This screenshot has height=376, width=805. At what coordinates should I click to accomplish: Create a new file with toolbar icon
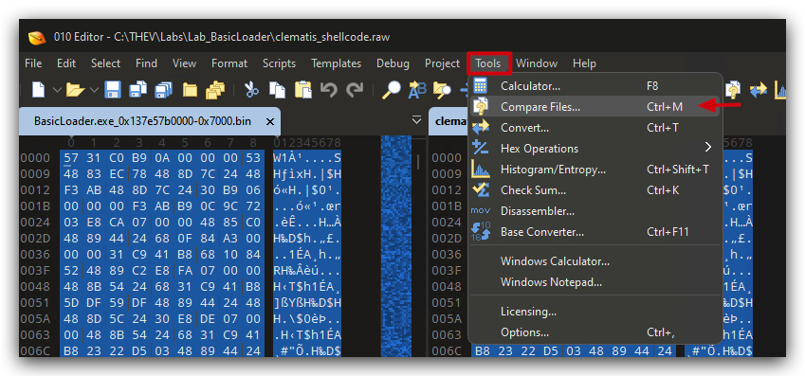coord(39,90)
